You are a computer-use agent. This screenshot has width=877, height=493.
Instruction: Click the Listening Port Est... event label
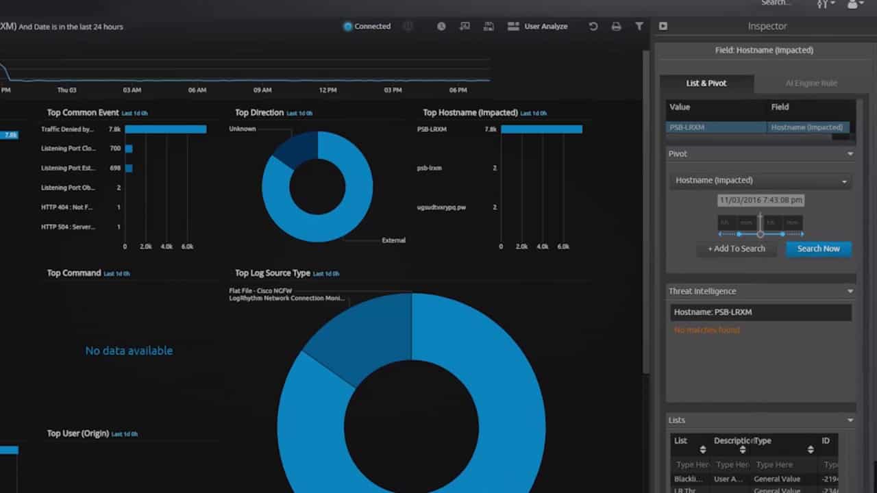click(68, 168)
